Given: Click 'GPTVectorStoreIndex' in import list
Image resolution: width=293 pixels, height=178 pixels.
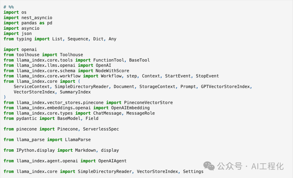Looking at the screenshot, I should 225,87.
